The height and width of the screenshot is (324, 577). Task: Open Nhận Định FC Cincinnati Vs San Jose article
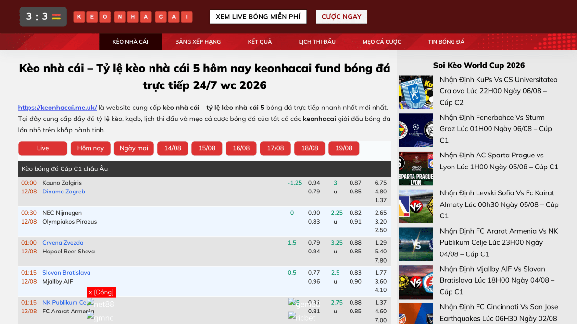[499, 312]
